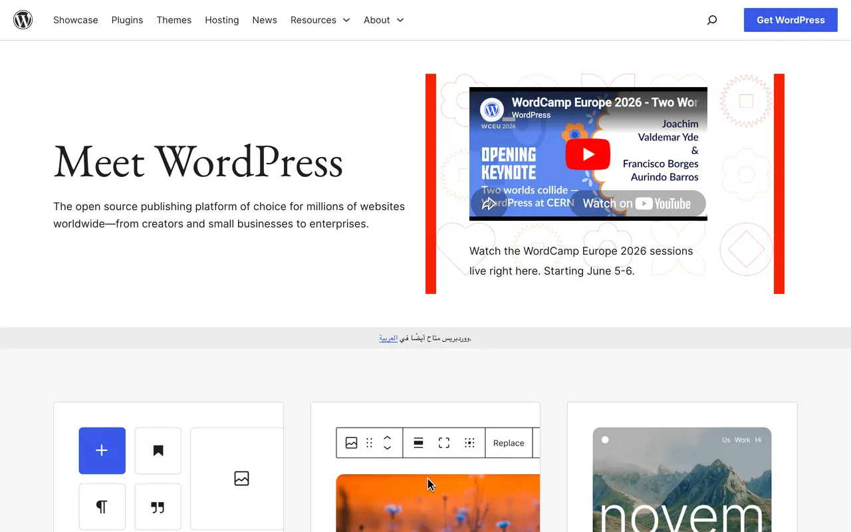This screenshot has width=851, height=532.
Task: Open the Plugins menu item
Action: coord(127,20)
